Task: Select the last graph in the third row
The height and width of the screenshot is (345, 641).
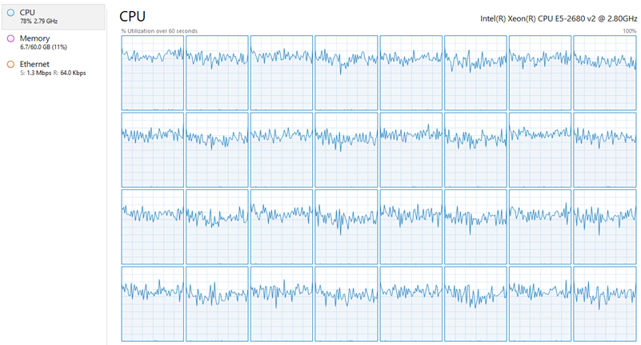Action: [x=604, y=227]
